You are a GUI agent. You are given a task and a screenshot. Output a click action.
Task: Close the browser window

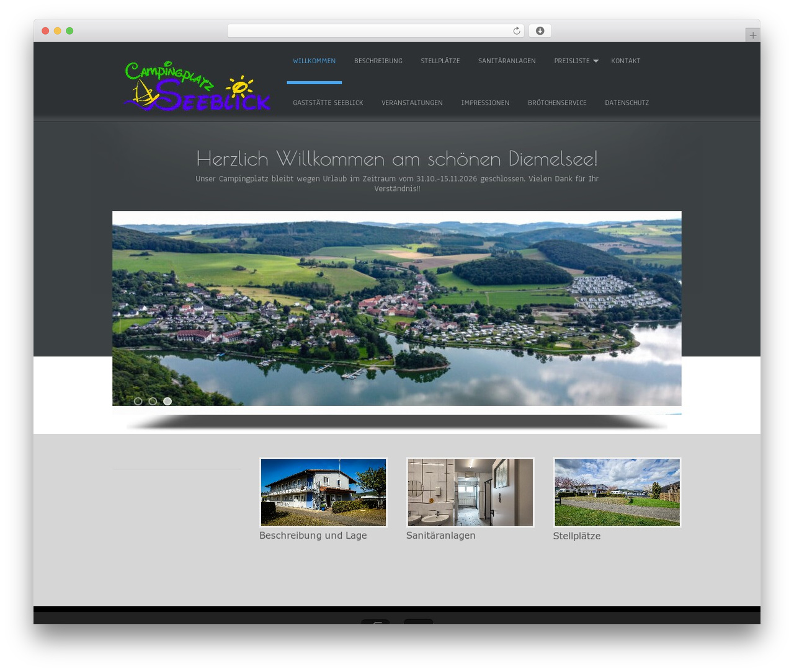pyautogui.click(x=45, y=31)
